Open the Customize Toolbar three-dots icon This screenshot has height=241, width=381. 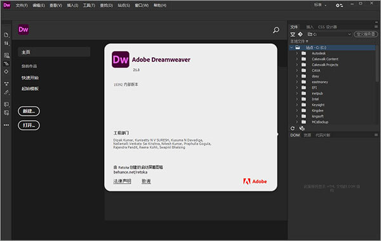(6, 125)
